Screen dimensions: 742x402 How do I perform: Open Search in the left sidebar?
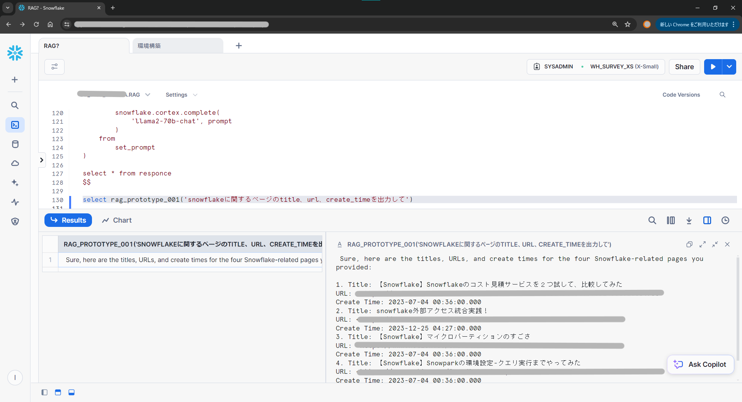tap(15, 105)
